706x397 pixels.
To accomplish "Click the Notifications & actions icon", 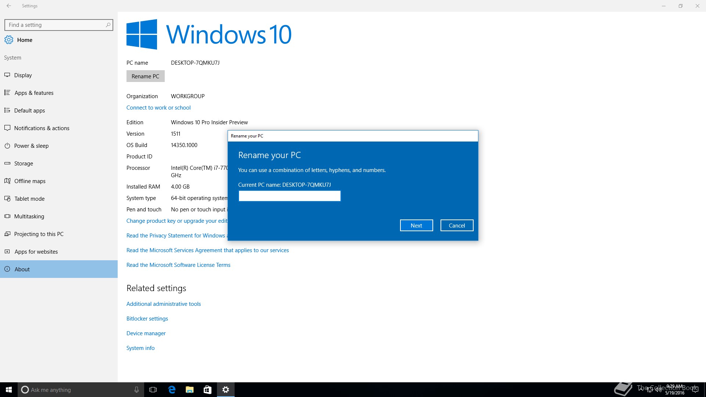I will click(x=7, y=128).
